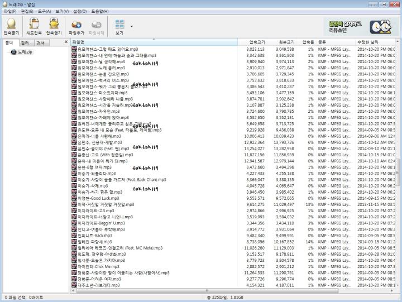The image size is (402, 302).
Task: Click the 보기 view mode icon
Action: 119,24
